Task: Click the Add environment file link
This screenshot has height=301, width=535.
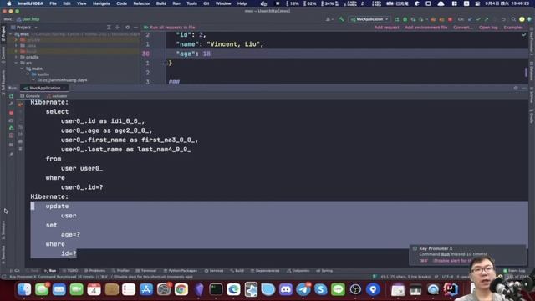Action: (x=425, y=28)
